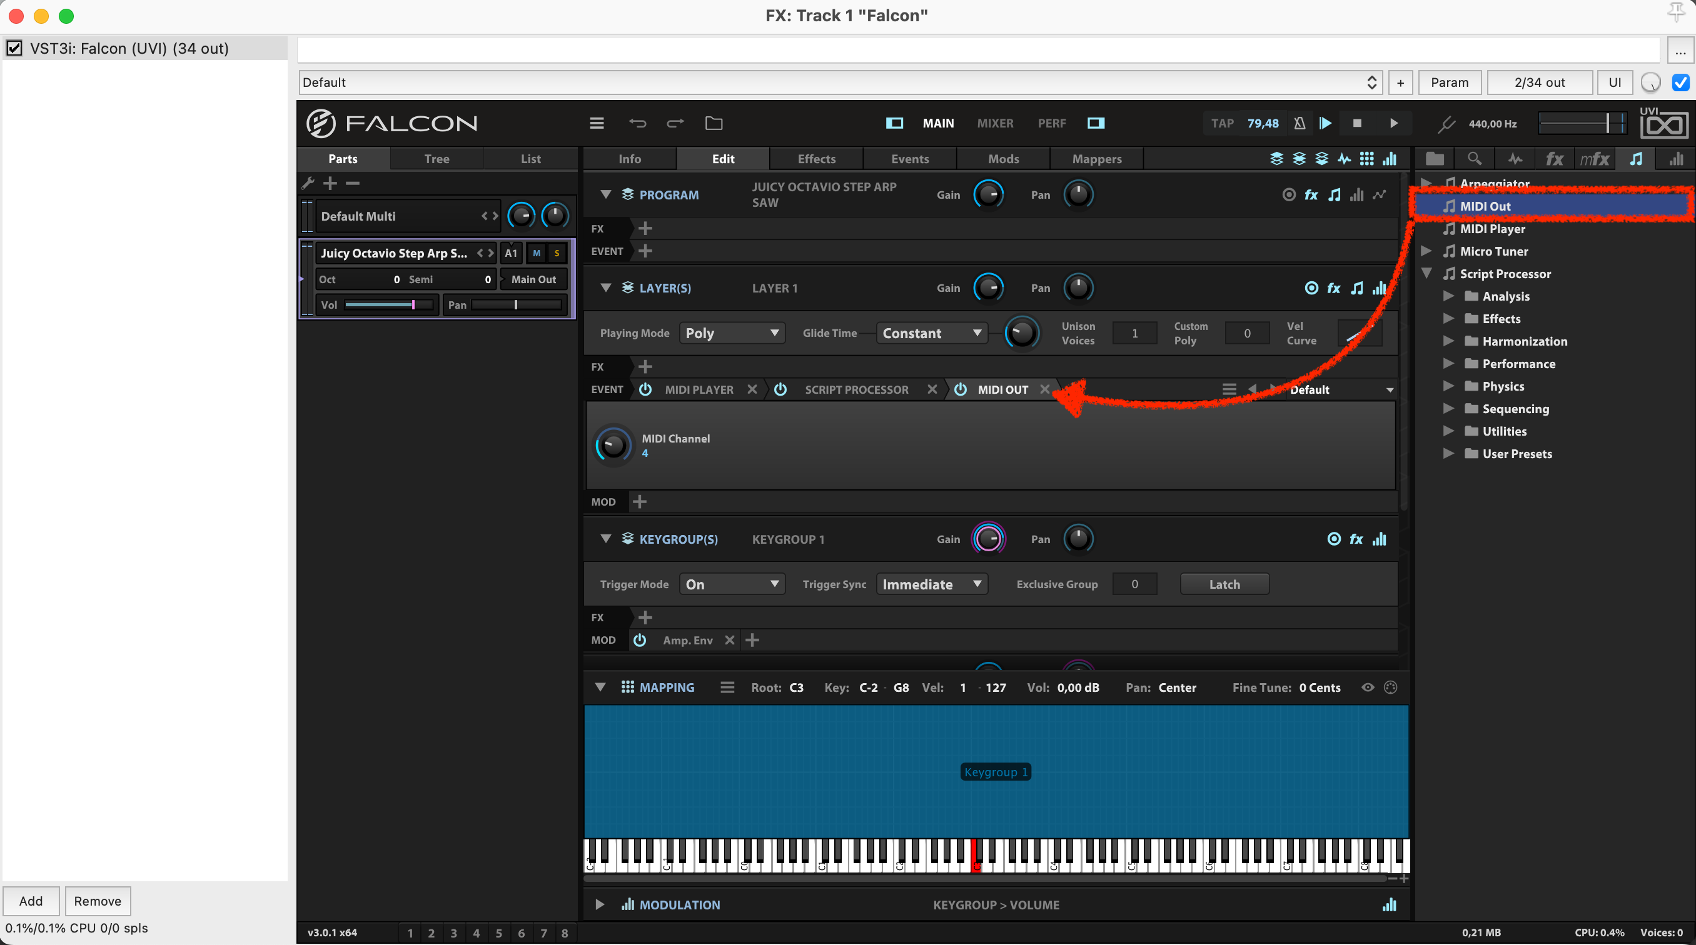Switch to the List tab
This screenshot has width=1696, height=945.
(x=530, y=159)
